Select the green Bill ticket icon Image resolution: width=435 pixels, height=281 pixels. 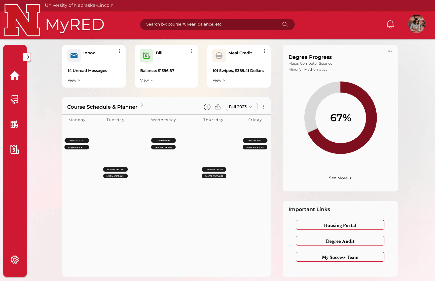(x=146, y=55)
